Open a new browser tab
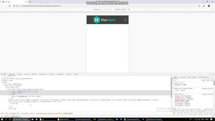This screenshot has width=215, height=121. pyautogui.click(x=30, y=2)
